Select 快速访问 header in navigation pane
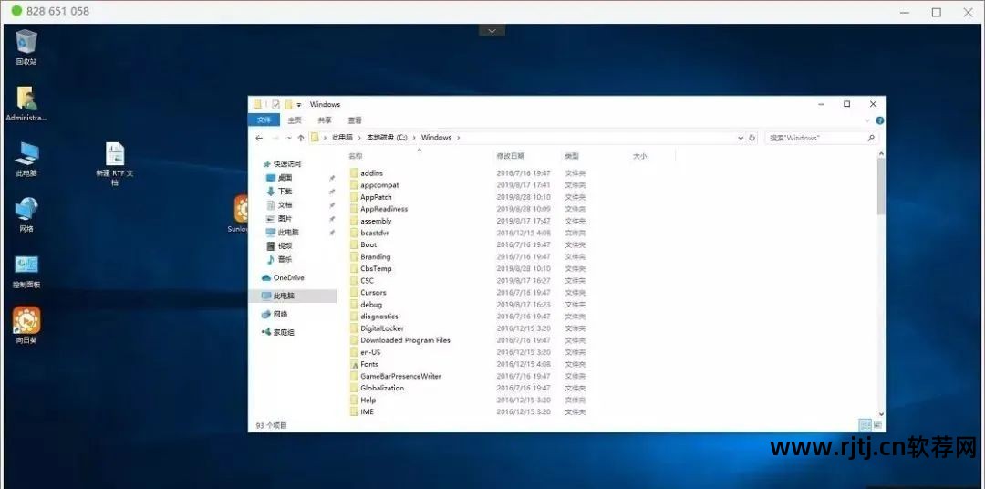 point(282,164)
